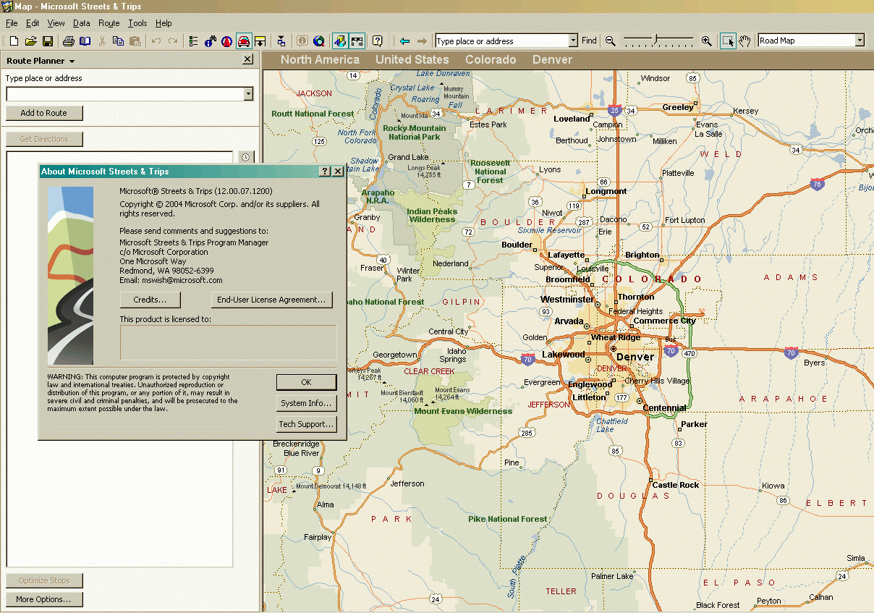Screen dimensions: 874x613
Task: Zoom in with the plus magnifier
Action: 707,41
